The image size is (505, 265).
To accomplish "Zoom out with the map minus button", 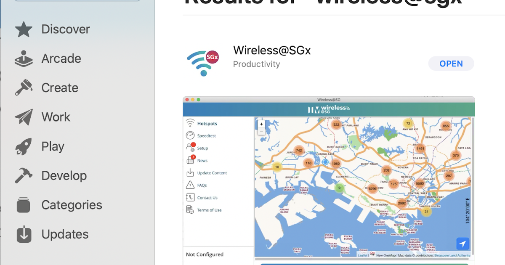I will pos(261,131).
